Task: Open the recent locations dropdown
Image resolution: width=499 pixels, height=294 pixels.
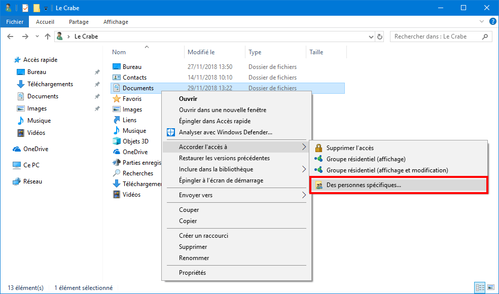Action: 37,36
